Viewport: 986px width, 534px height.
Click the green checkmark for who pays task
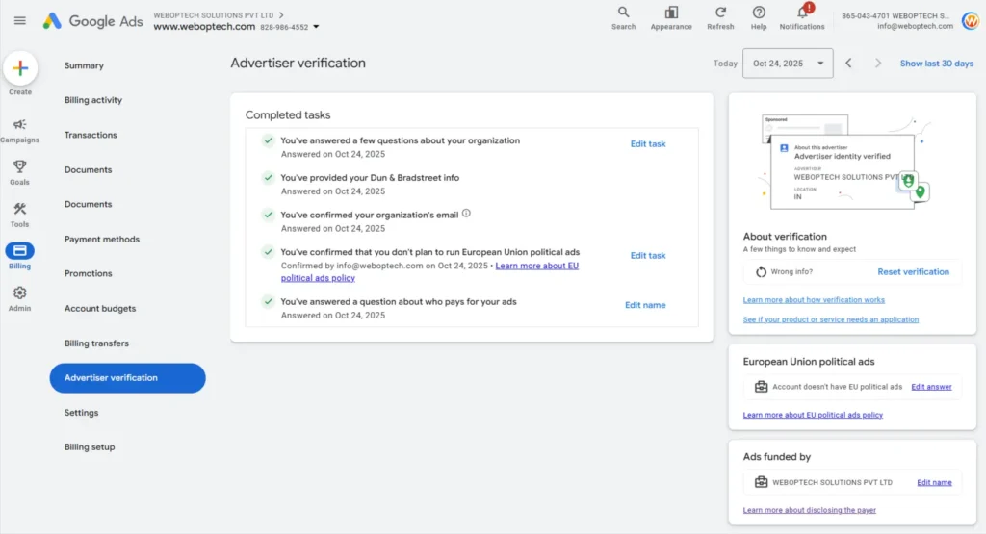click(x=269, y=301)
